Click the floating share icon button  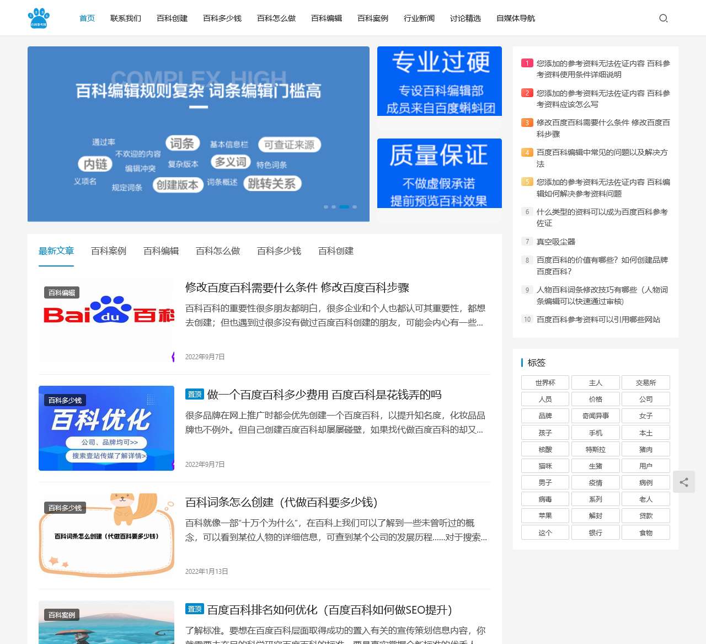[684, 482]
